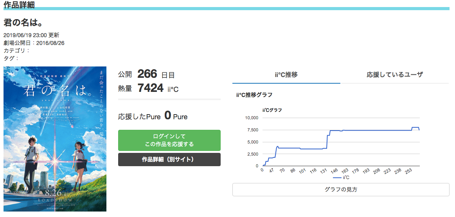This screenshot has width=455, height=217.
Task: Open 作品詳細（別サイト） dark button
Action: [169, 160]
